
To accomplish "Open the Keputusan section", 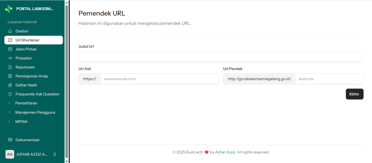I will [x=34, y=67].
